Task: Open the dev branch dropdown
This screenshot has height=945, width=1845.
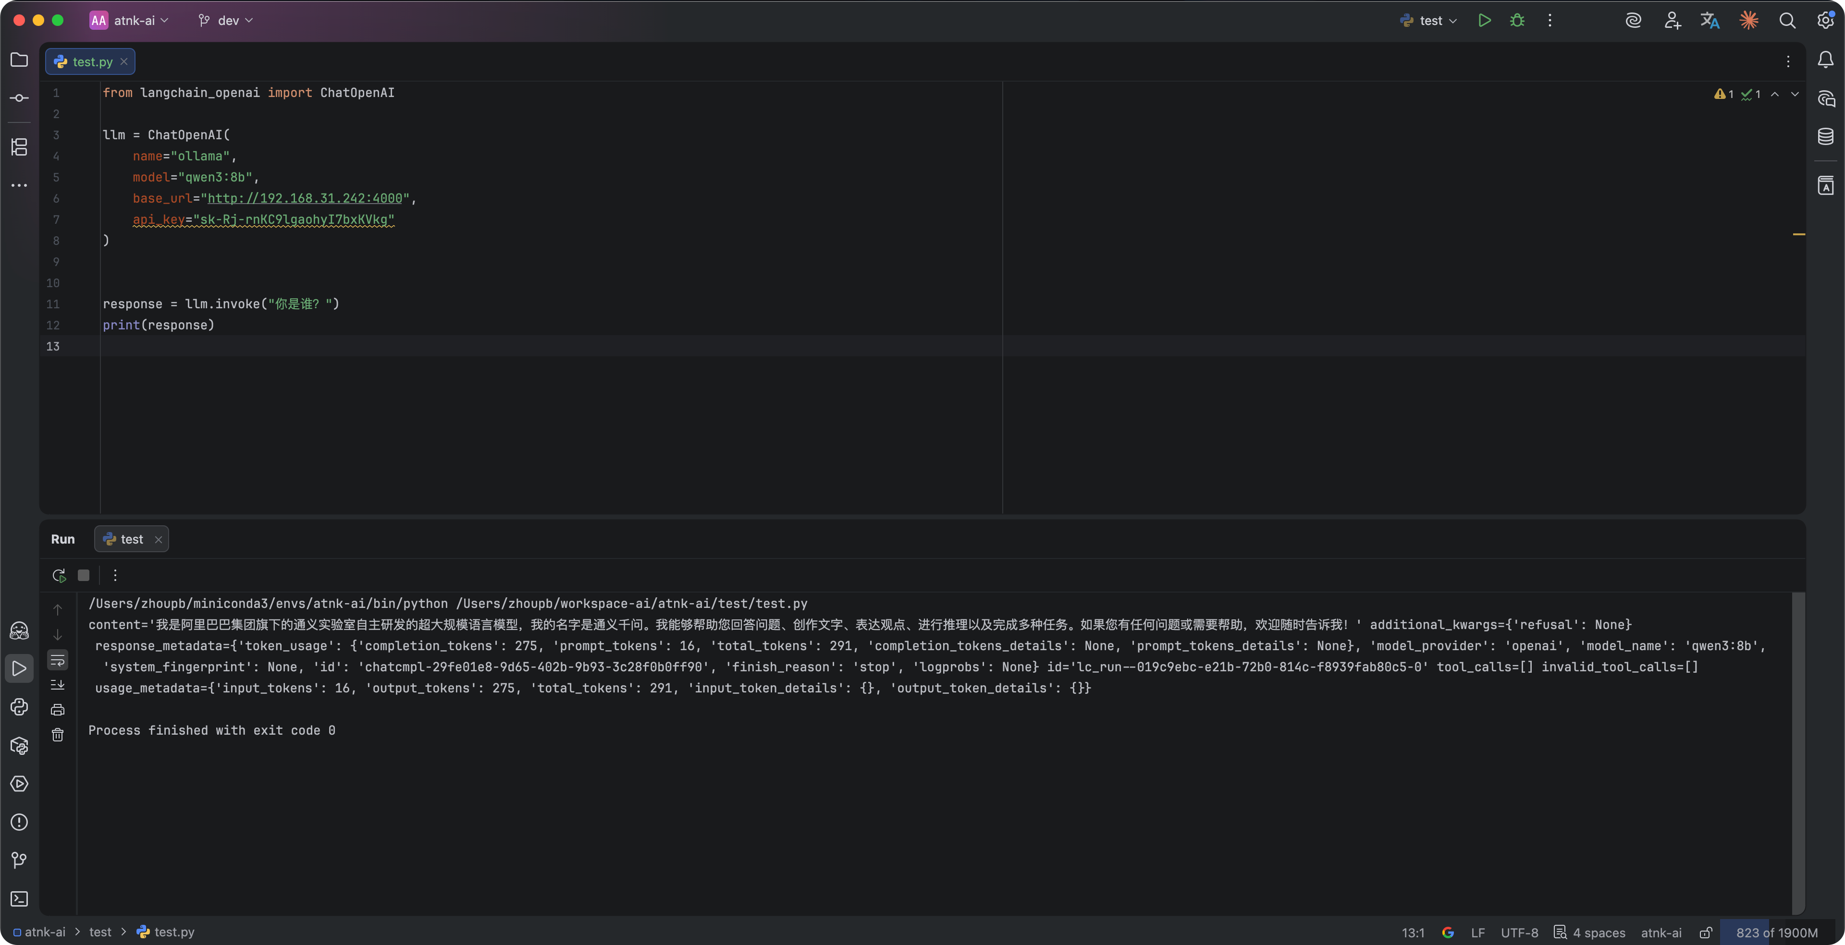Action: 227,21
